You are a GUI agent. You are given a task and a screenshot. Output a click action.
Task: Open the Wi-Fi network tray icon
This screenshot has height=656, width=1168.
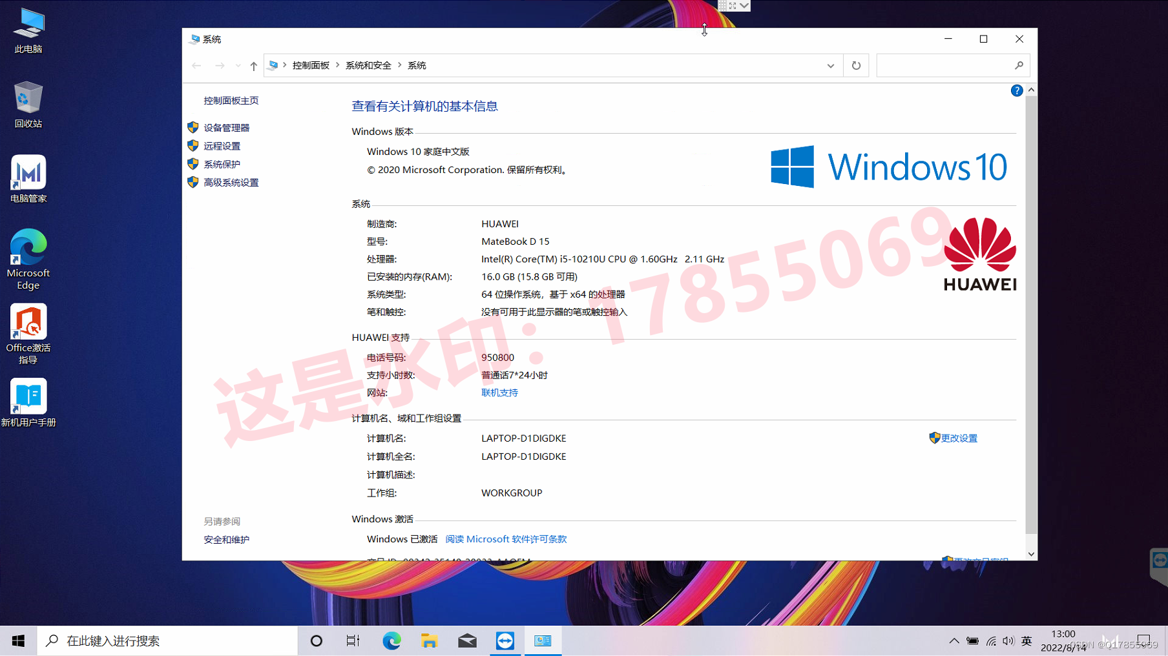click(x=991, y=641)
